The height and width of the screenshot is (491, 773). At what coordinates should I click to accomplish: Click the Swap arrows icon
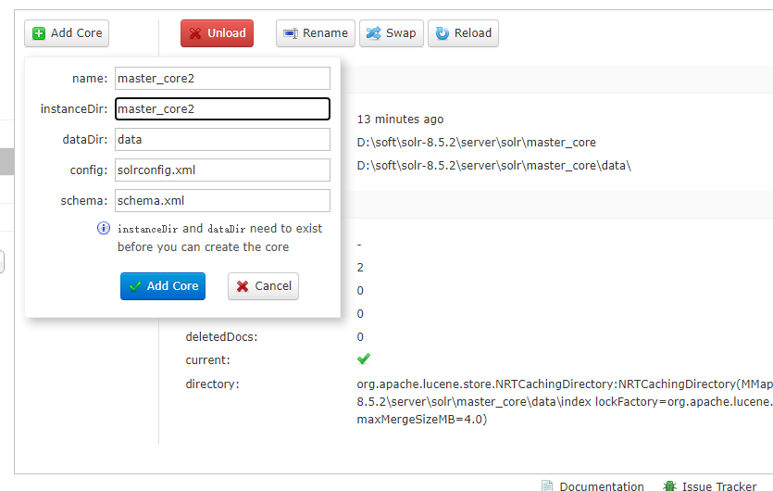[x=373, y=33]
